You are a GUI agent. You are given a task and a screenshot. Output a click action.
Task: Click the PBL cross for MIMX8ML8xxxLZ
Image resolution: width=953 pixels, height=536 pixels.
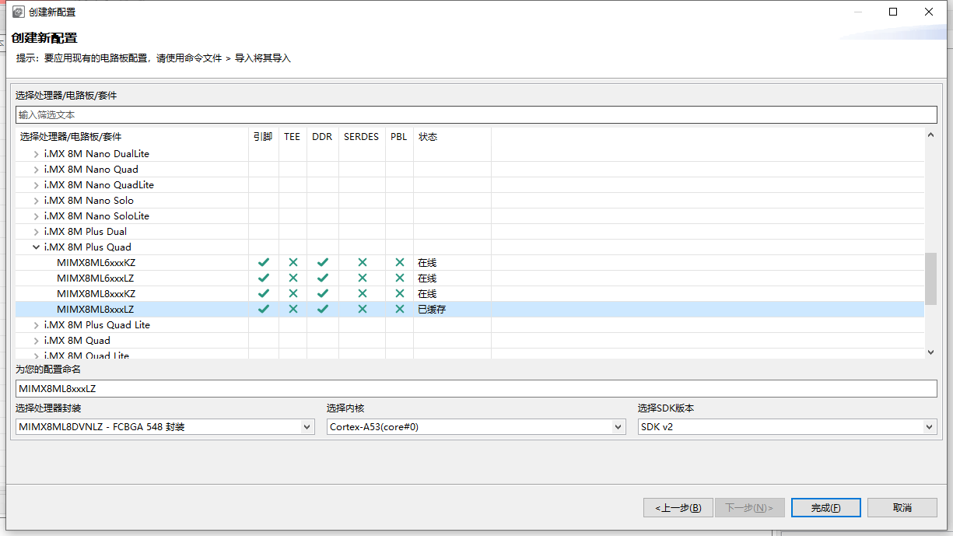click(x=400, y=310)
